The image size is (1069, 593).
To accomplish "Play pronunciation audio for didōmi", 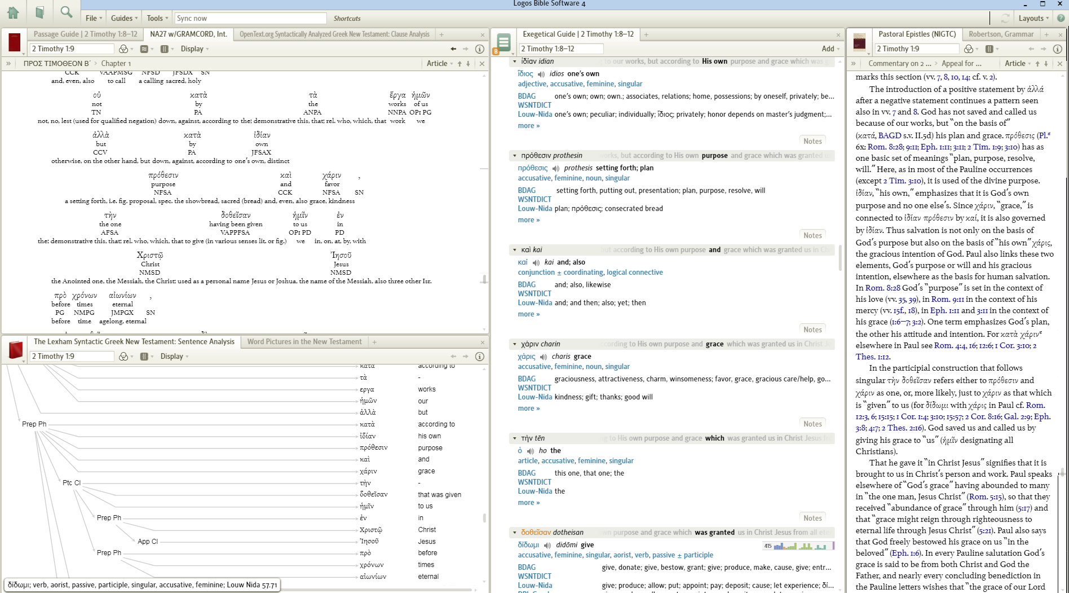I will pos(547,545).
